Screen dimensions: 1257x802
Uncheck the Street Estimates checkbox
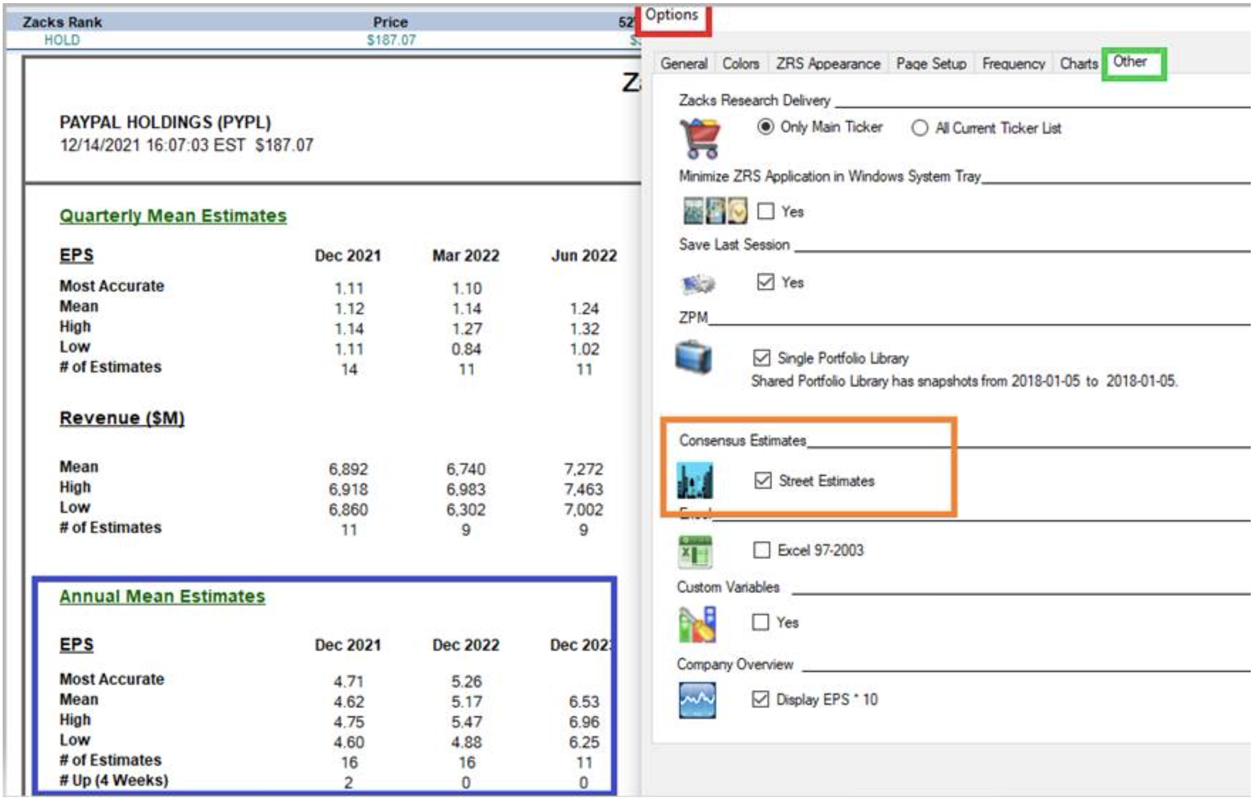(x=763, y=481)
